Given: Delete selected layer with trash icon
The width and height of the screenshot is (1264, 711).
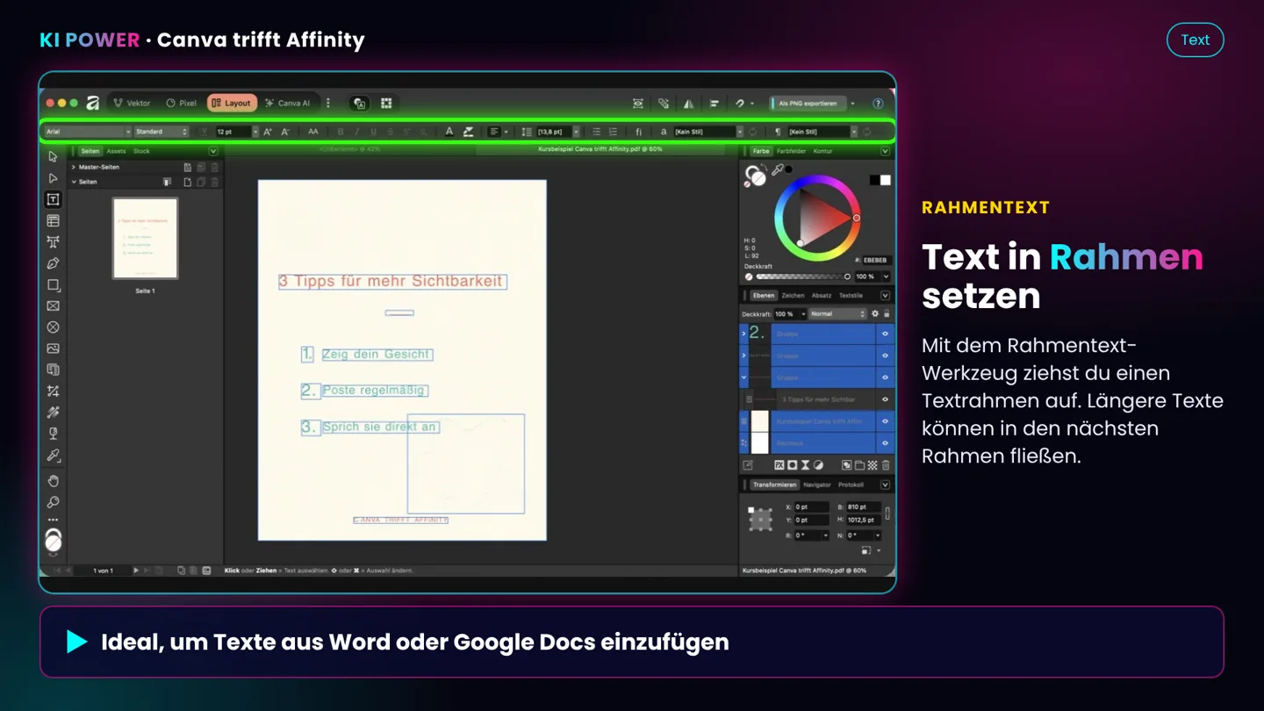Looking at the screenshot, I should click(x=886, y=465).
